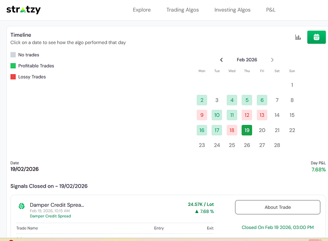Click the Lossy Trades red swatch
Screen dimensions: 328x241
pyautogui.click(x=13, y=77)
